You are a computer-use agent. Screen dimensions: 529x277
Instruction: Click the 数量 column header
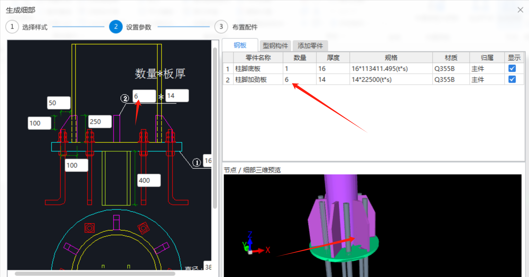[x=300, y=58]
